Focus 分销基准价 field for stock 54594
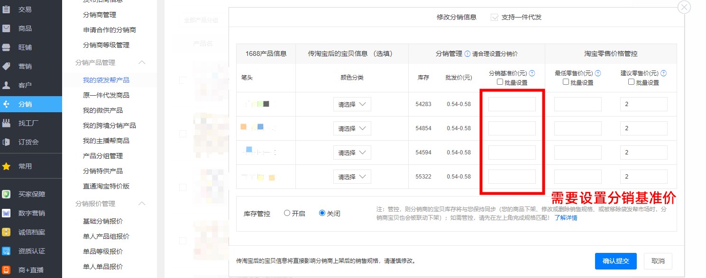 (512, 152)
